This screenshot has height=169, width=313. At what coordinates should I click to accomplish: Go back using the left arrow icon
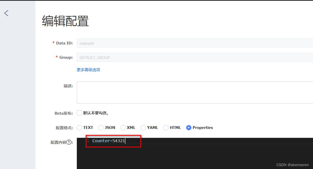coord(7,13)
